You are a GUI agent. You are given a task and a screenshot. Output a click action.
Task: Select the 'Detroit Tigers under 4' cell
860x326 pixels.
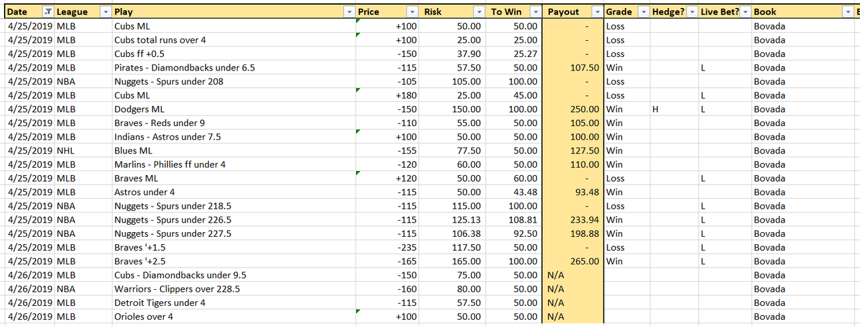click(x=234, y=303)
